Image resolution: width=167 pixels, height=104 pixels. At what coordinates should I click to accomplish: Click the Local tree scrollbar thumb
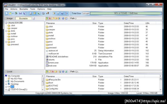point(43,81)
